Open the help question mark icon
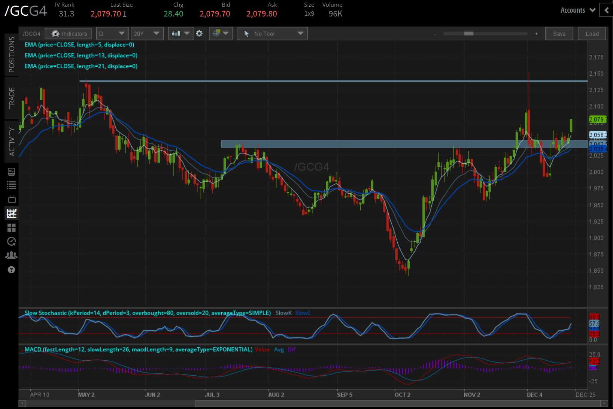This screenshot has width=613, height=409. pos(12,270)
